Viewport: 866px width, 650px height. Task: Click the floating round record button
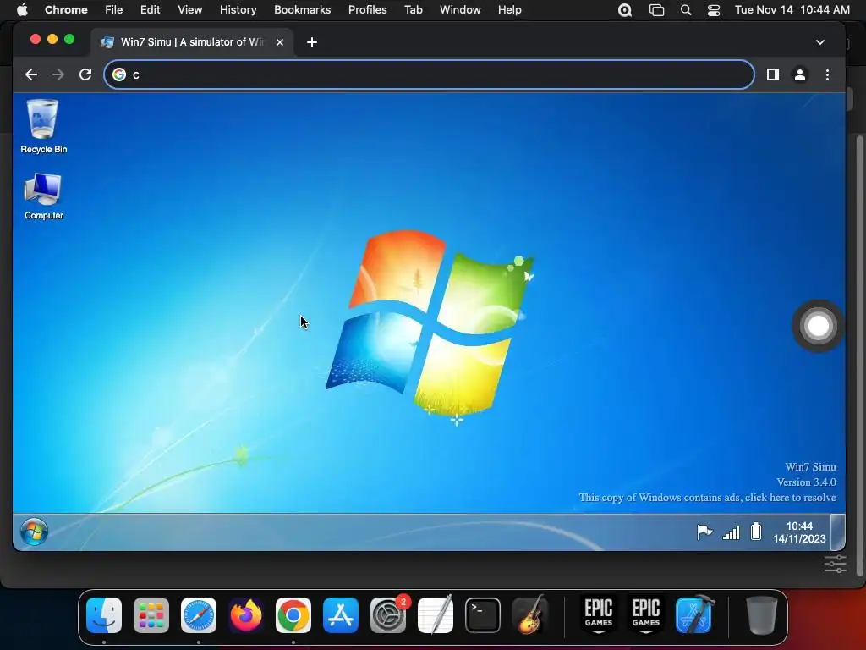[x=818, y=326]
